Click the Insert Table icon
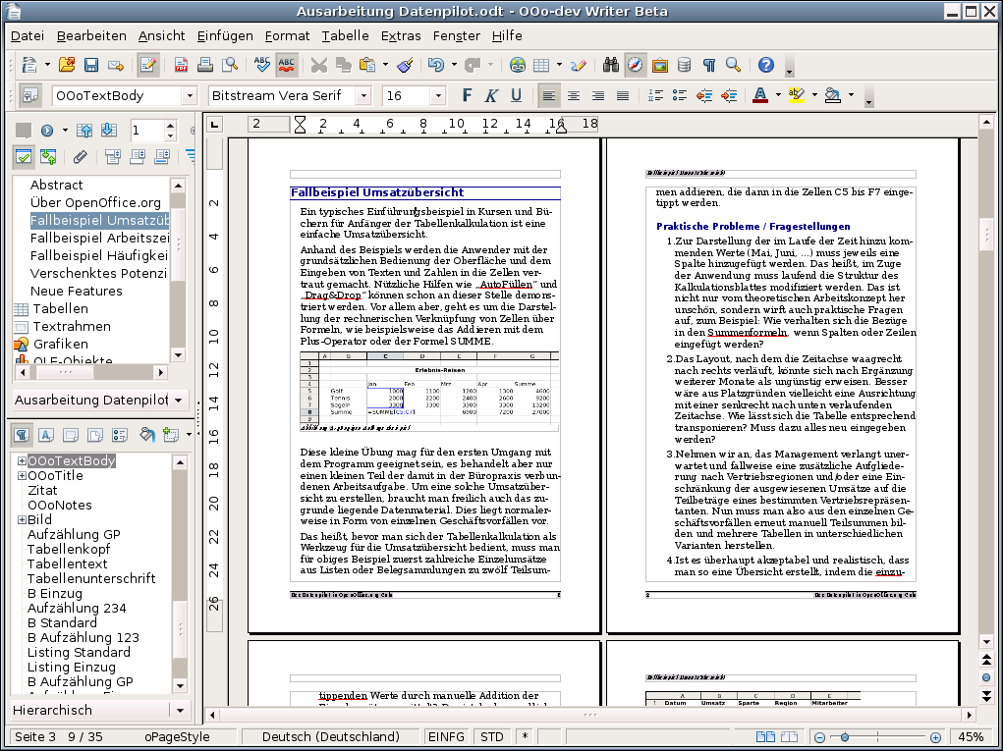The image size is (1003, 751). click(541, 65)
